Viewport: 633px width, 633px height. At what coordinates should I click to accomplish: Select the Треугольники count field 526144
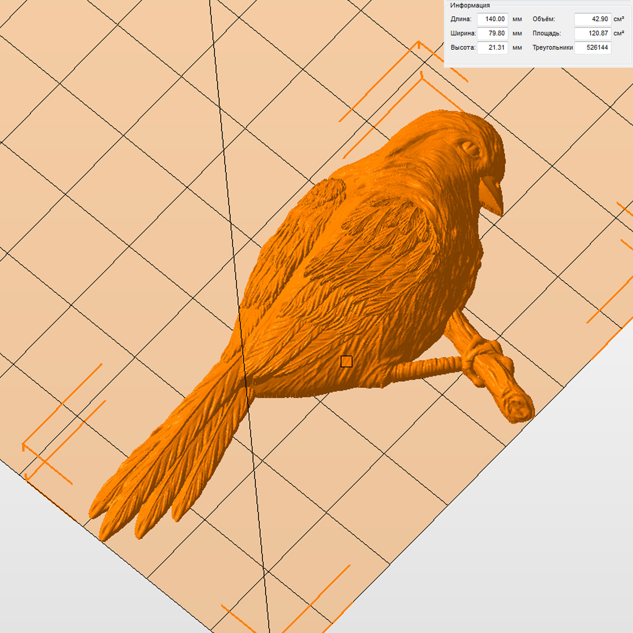click(x=593, y=47)
